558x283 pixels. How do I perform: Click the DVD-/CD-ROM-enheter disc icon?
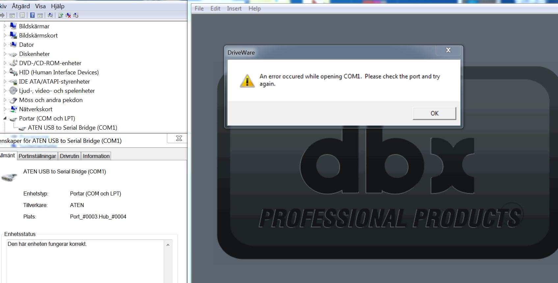click(x=13, y=63)
